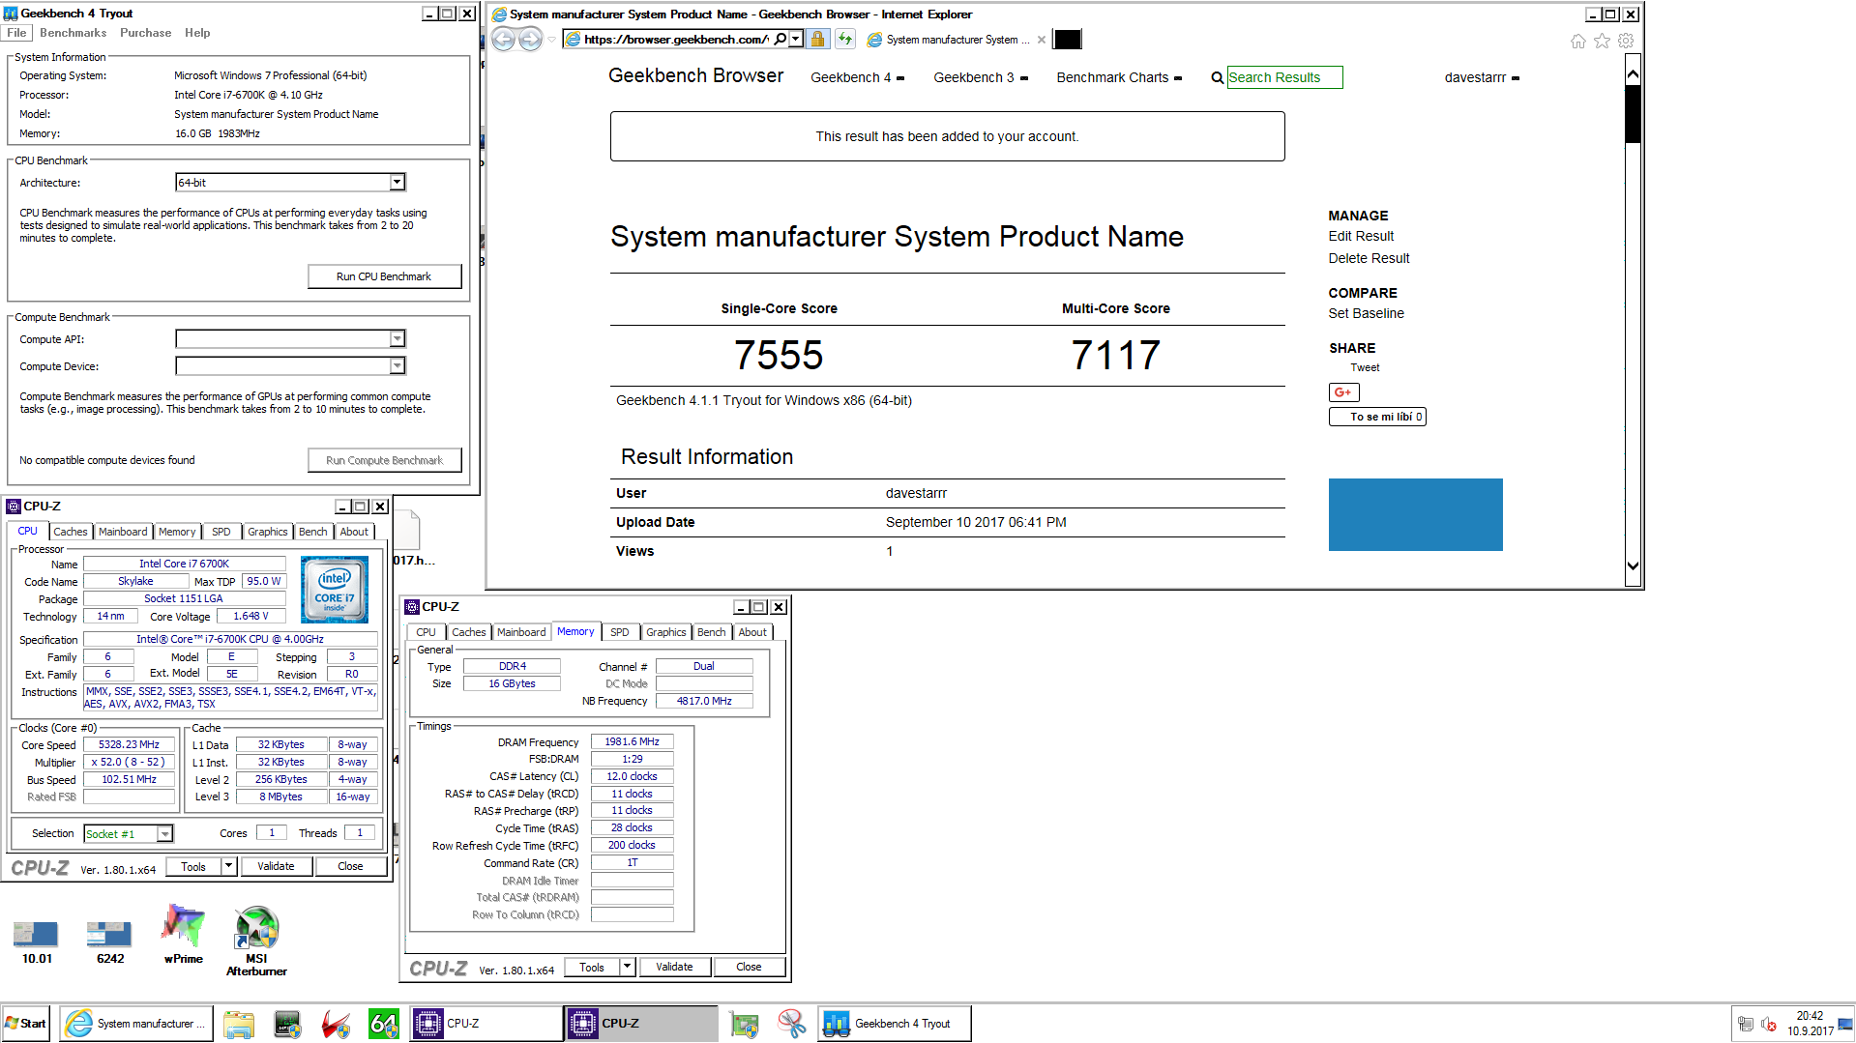This screenshot has width=1856, height=1043.
Task: Expand the Compute Device dropdown
Action: (397, 365)
